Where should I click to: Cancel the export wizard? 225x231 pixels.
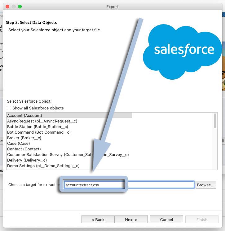166,220
